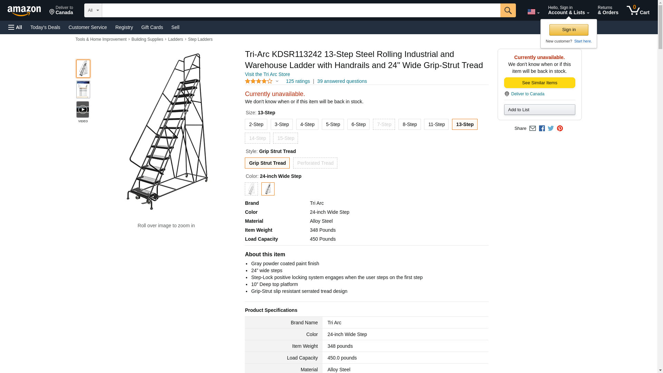Open the 39 answered questions link

click(x=342, y=81)
